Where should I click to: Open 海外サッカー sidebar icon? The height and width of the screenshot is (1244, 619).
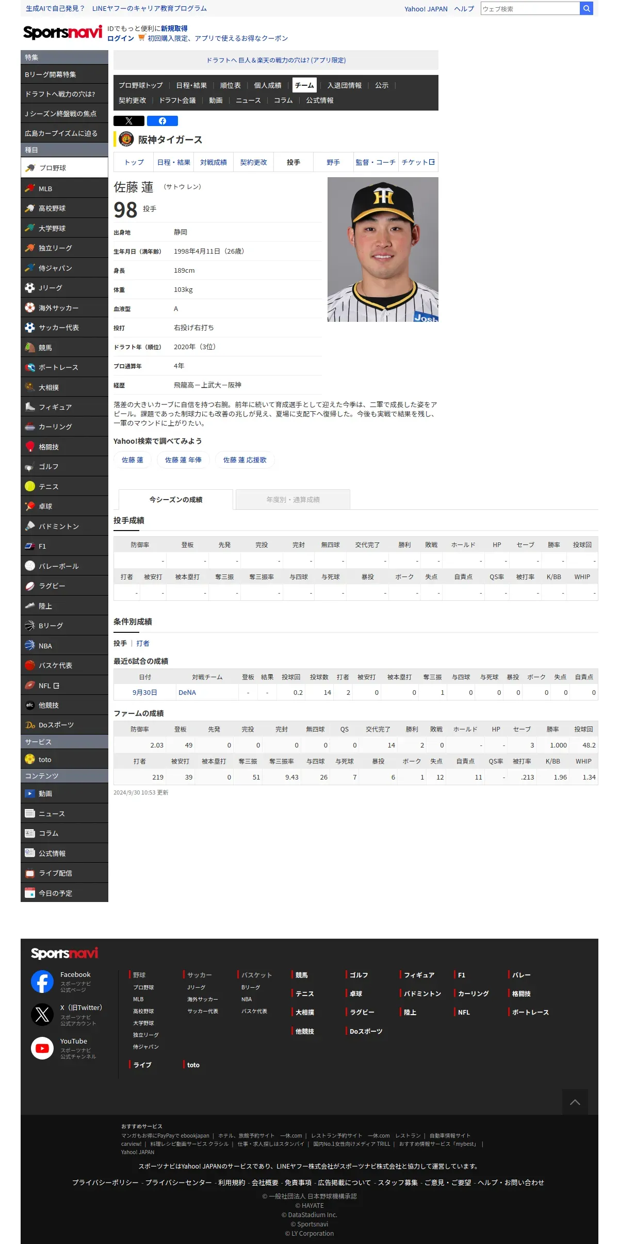(x=30, y=308)
